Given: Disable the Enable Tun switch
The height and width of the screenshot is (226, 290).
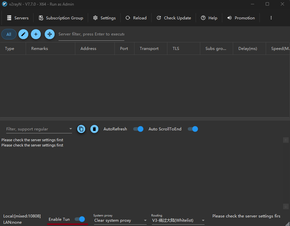Looking at the screenshot, I should click(80, 219).
